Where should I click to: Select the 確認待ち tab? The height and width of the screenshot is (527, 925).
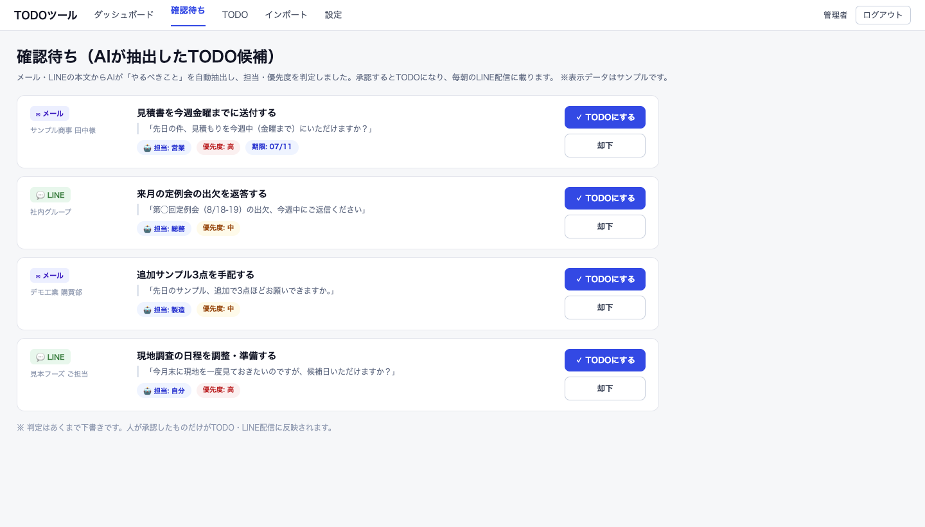pos(188,10)
